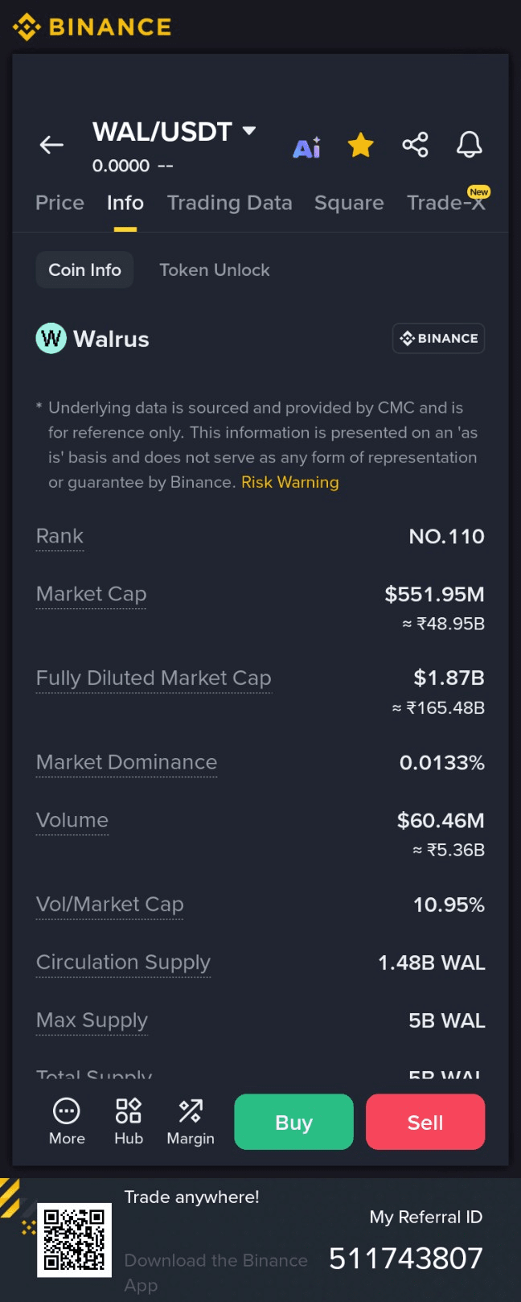This screenshot has width=521, height=1302.
Task: Open the Trade-X tab
Action: pyautogui.click(x=445, y=203)
